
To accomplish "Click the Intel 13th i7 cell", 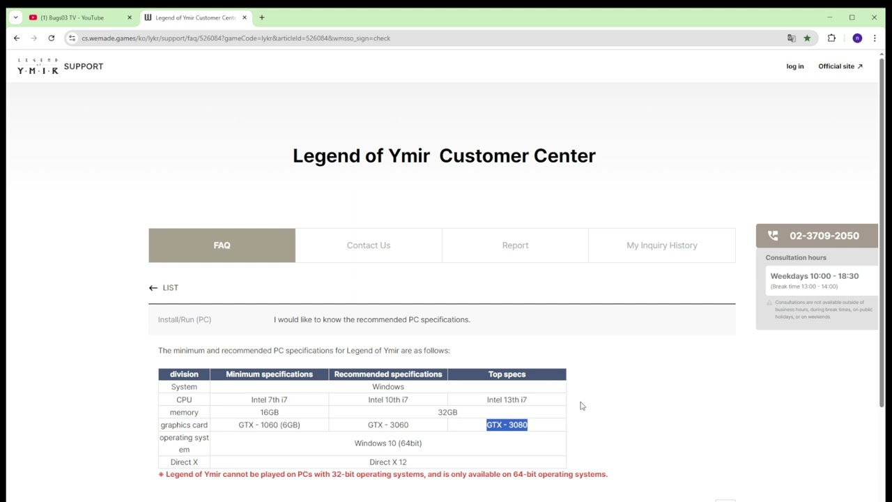I will (x=507, y=400).
